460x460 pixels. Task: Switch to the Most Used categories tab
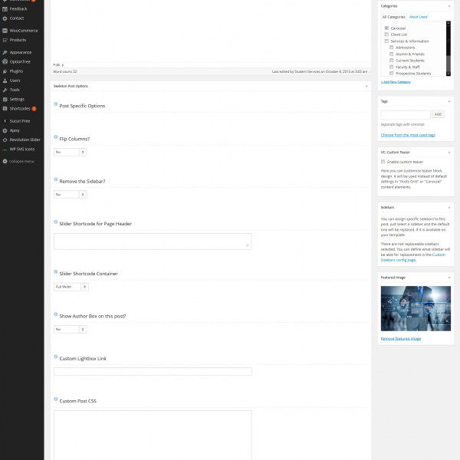point(419,16)
